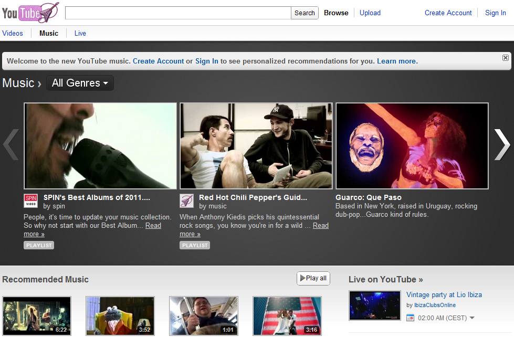Open the Live on YouTube » heading
The height and width of the screenshot is (337, 514).
pos(386,279)
